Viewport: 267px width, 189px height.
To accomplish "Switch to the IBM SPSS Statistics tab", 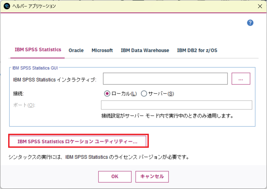I will tap(38, 50).
